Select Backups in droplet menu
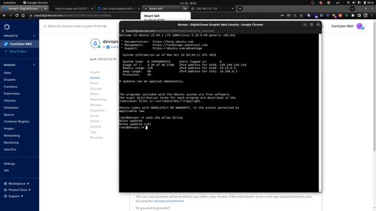The image size is (376, 211). point(96,105)
